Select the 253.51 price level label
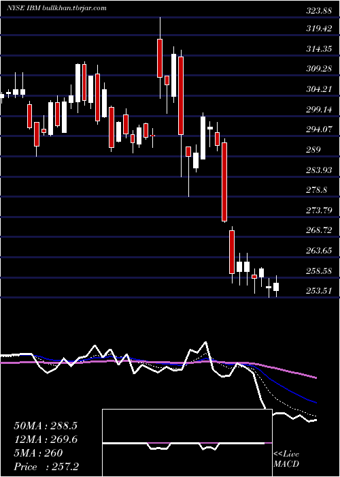This screenshot has width=340, height=477. pyautogui.click(x=319, y=291)
